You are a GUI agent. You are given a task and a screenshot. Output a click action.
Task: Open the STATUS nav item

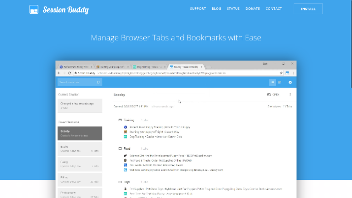(233, 9)
